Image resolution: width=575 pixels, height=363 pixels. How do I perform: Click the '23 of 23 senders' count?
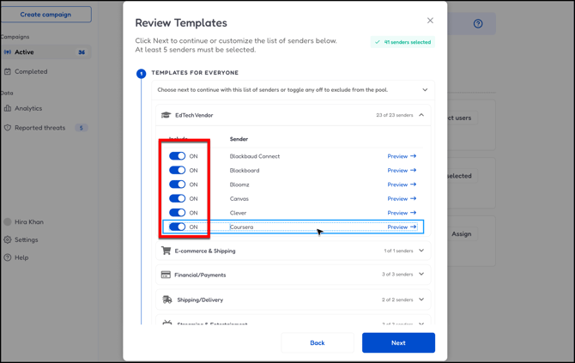pyautogui.click(x=394, y=115)
